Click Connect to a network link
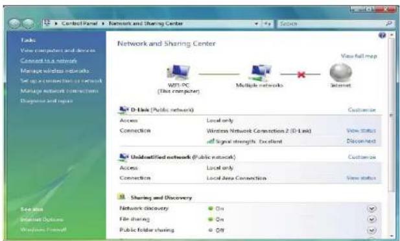This screenshot has height=241, width=400. point(49,60)
